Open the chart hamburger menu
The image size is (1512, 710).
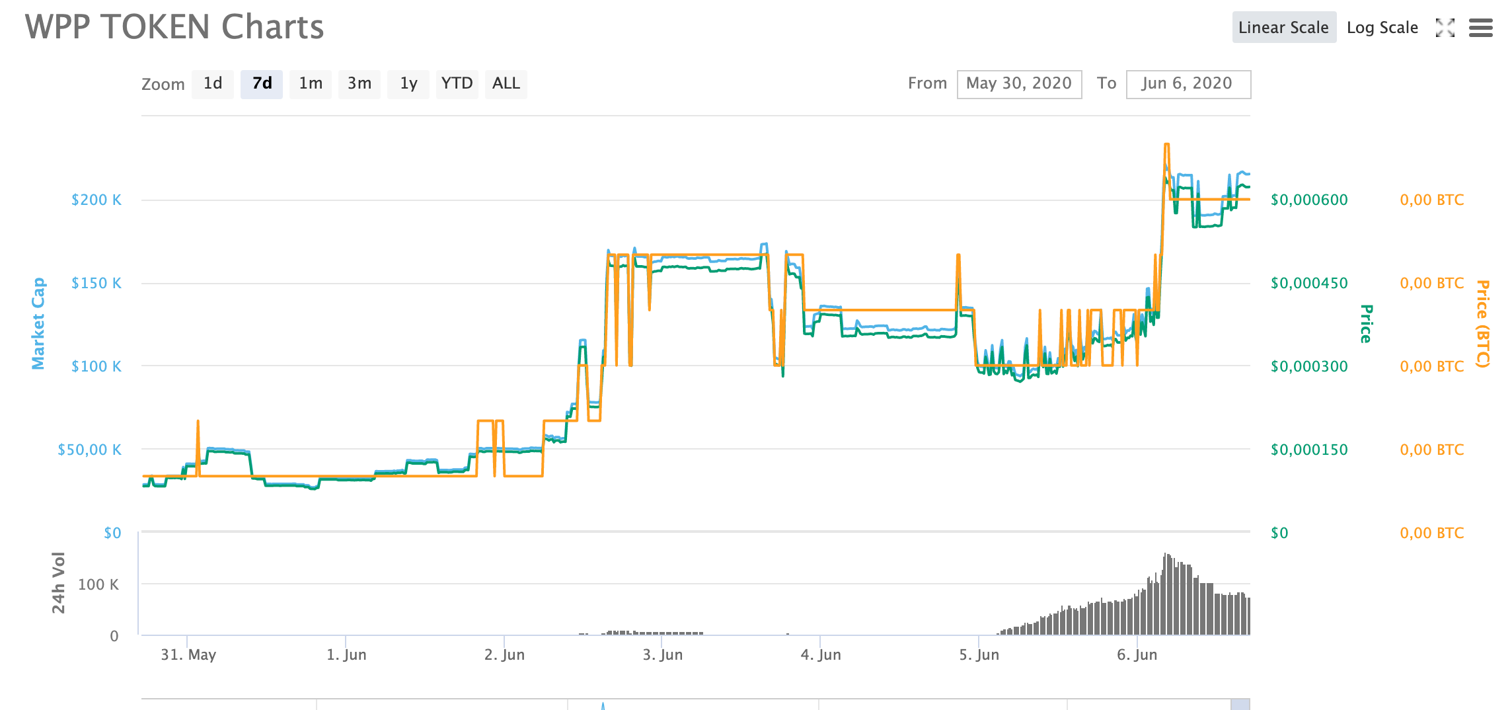[x=1481, y=28]
